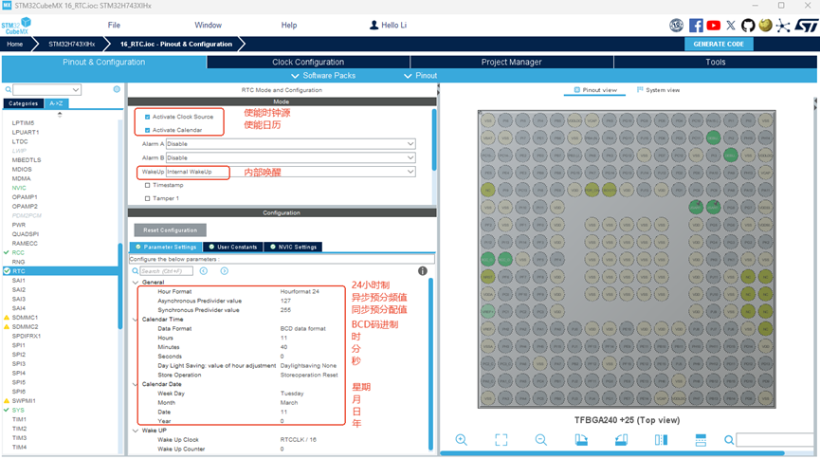Image resolution: width=820 pixels, height=459 pixels.
Task: Click the peripheral search magnifier icon
Action: [x=9, y=89]
